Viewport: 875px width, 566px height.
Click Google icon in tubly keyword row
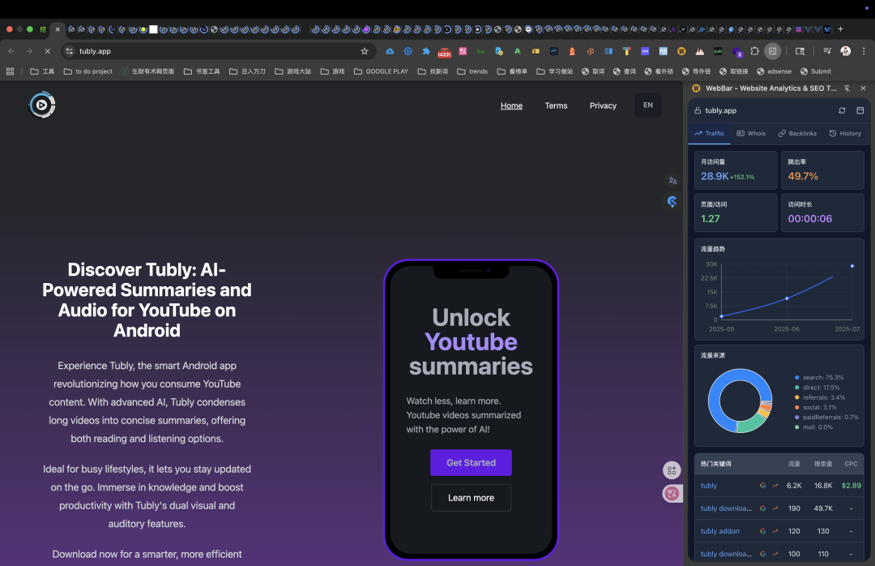pos(763,486)
